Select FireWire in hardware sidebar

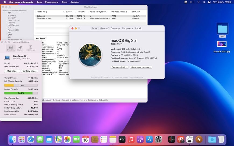point(11,23)
